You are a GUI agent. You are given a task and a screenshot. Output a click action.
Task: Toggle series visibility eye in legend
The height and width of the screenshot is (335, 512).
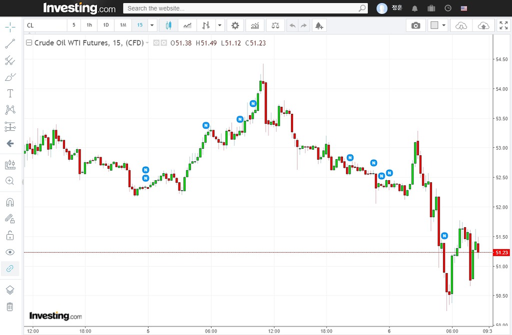pyautogui.click(x=156, y=43)
